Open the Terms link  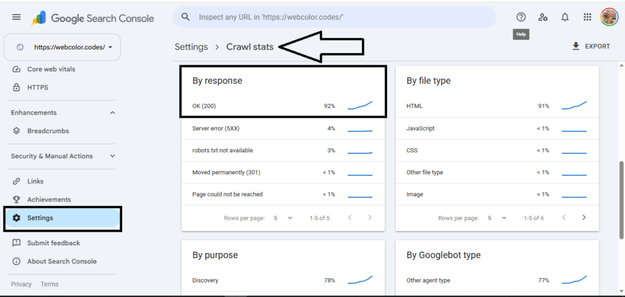pyautogui.click(x=49, y=284)
